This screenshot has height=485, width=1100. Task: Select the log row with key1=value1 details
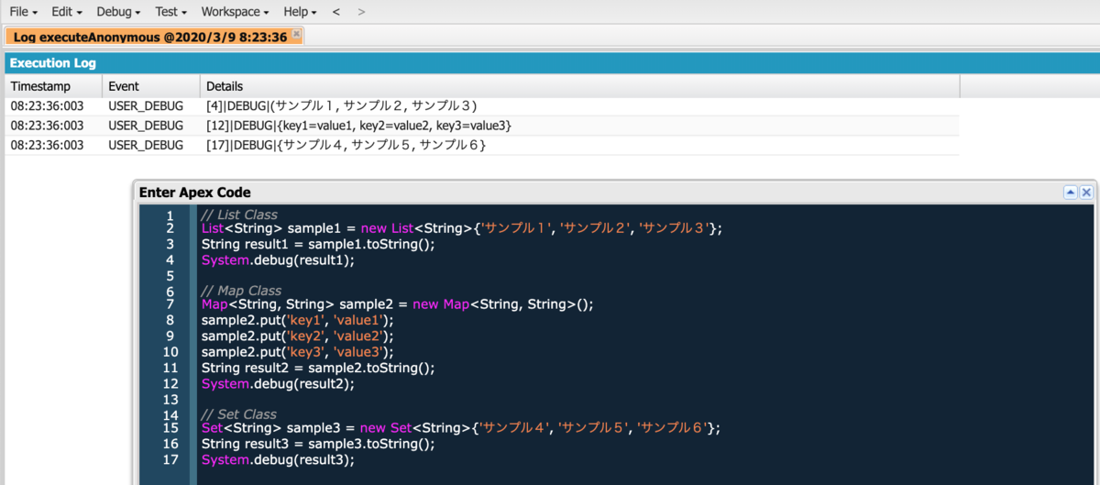coord(482,126)
